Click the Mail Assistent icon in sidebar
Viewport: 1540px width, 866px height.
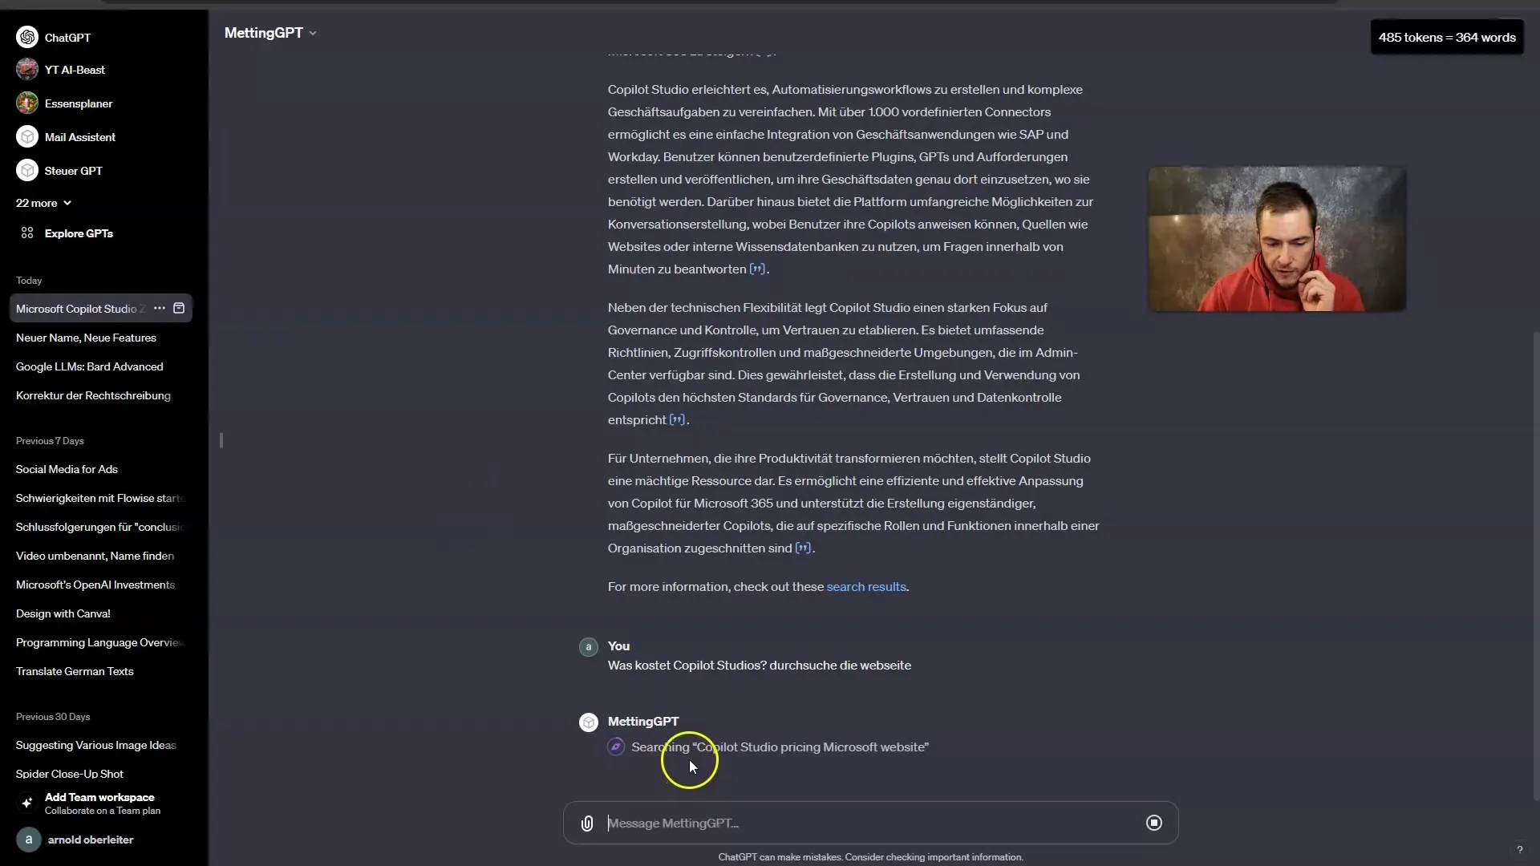(x=26, y=136)
